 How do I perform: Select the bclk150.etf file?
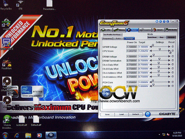[36, 102]
